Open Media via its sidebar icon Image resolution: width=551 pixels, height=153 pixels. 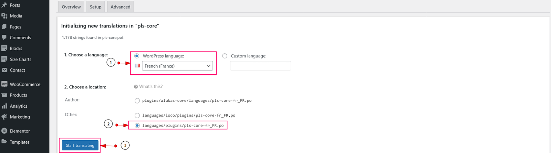click(x=4, y=16)
